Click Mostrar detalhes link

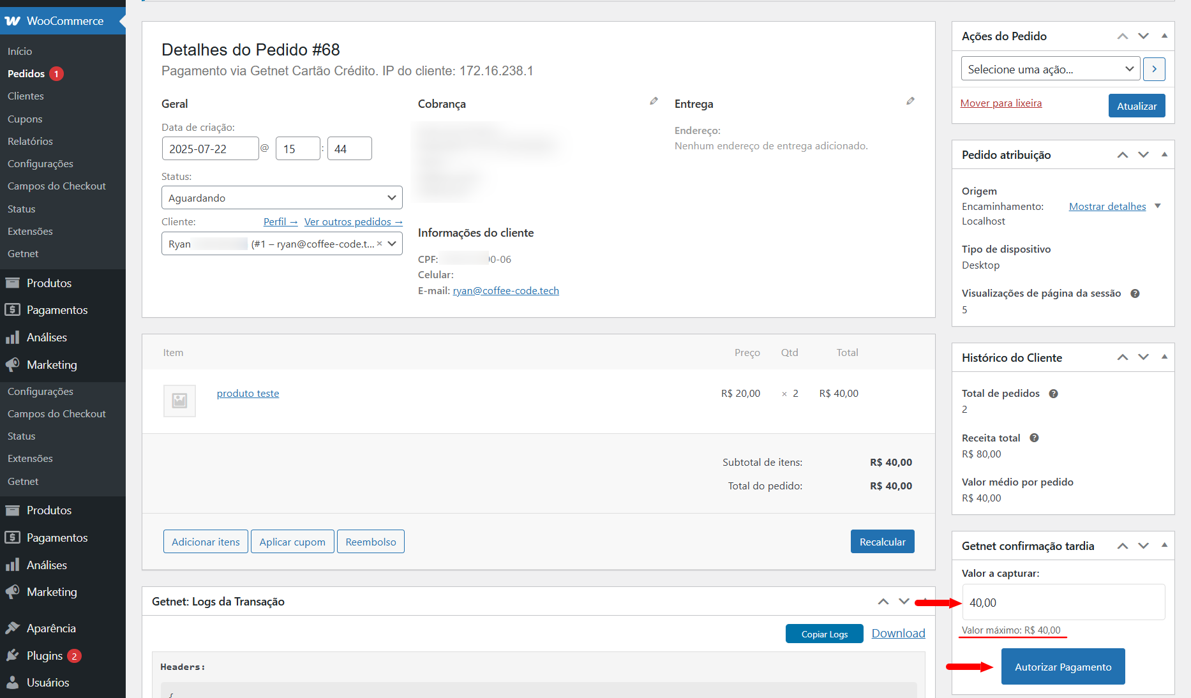1107,206
